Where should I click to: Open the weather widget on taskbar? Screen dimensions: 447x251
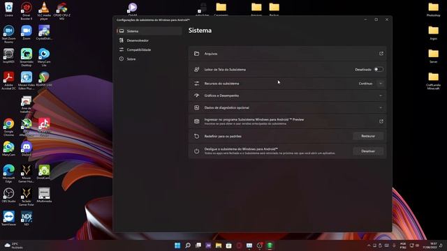pyautogui.click(x=14, y=245)
